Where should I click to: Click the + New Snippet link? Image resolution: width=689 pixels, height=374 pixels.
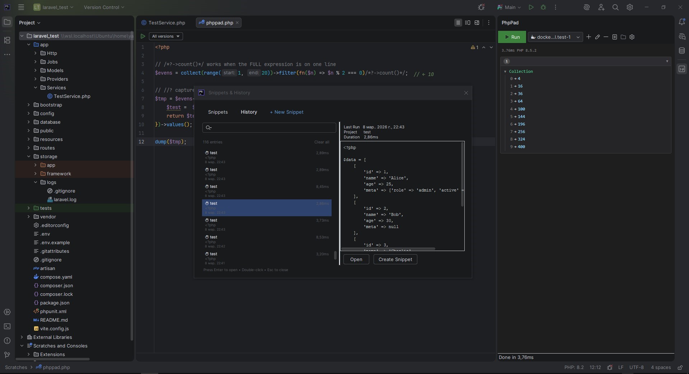286,112
